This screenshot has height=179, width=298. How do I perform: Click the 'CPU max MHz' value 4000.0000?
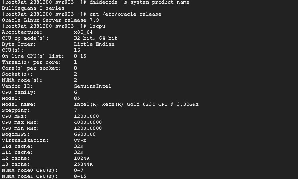pos(86,122)
